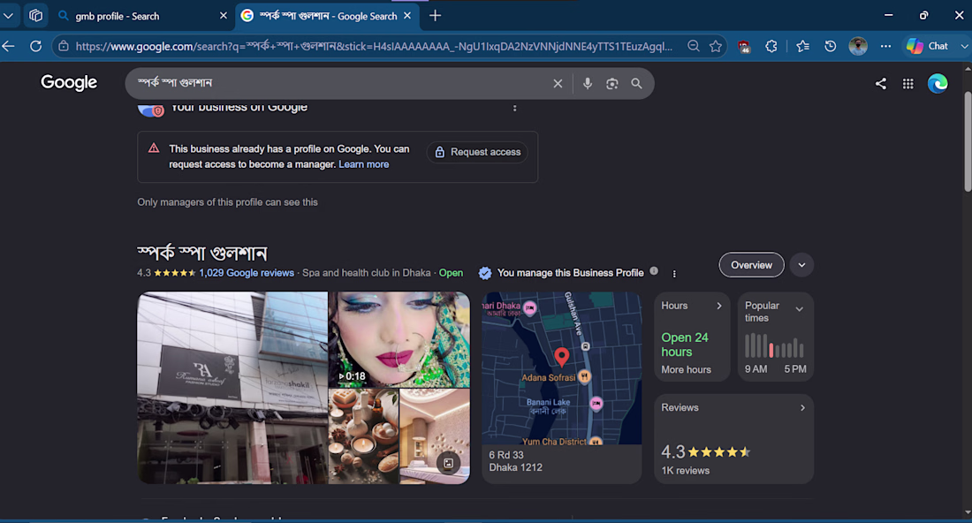Click the 'Open 24 hours' status text
Screen dimensions: 972x523
(684, 345)
